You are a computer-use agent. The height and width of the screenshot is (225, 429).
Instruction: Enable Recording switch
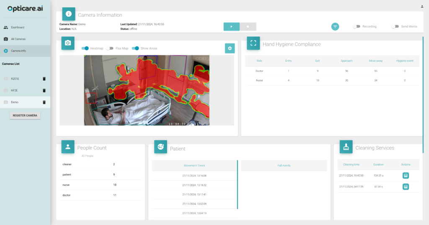point(357,26)
